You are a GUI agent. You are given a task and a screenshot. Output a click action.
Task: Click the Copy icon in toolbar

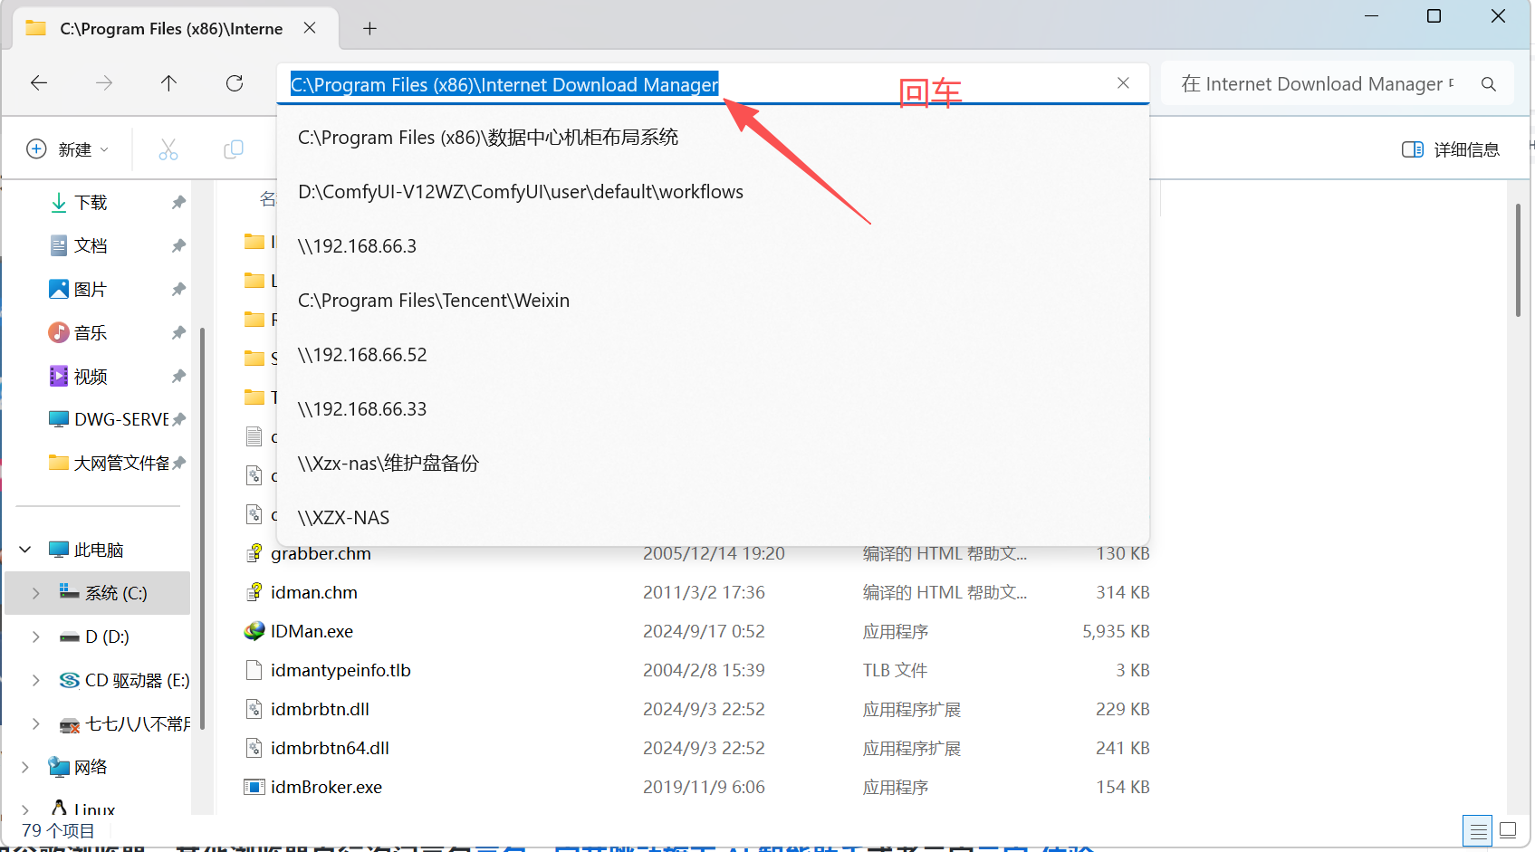[x=234, y=149]
